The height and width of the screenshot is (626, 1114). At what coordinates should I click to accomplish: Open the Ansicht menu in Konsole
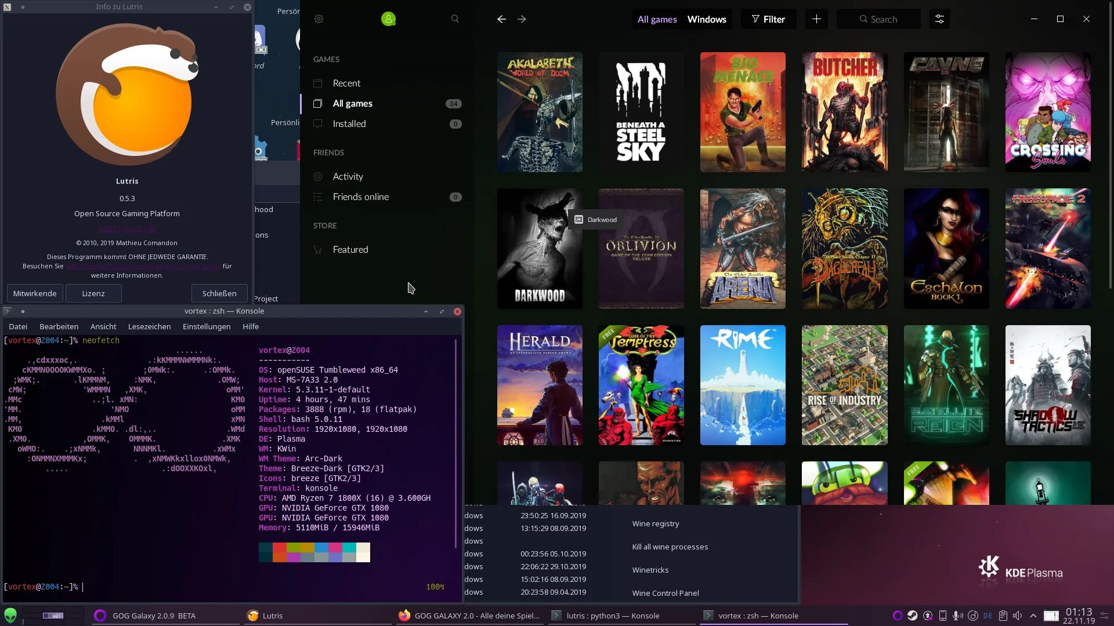click(103, 327)
